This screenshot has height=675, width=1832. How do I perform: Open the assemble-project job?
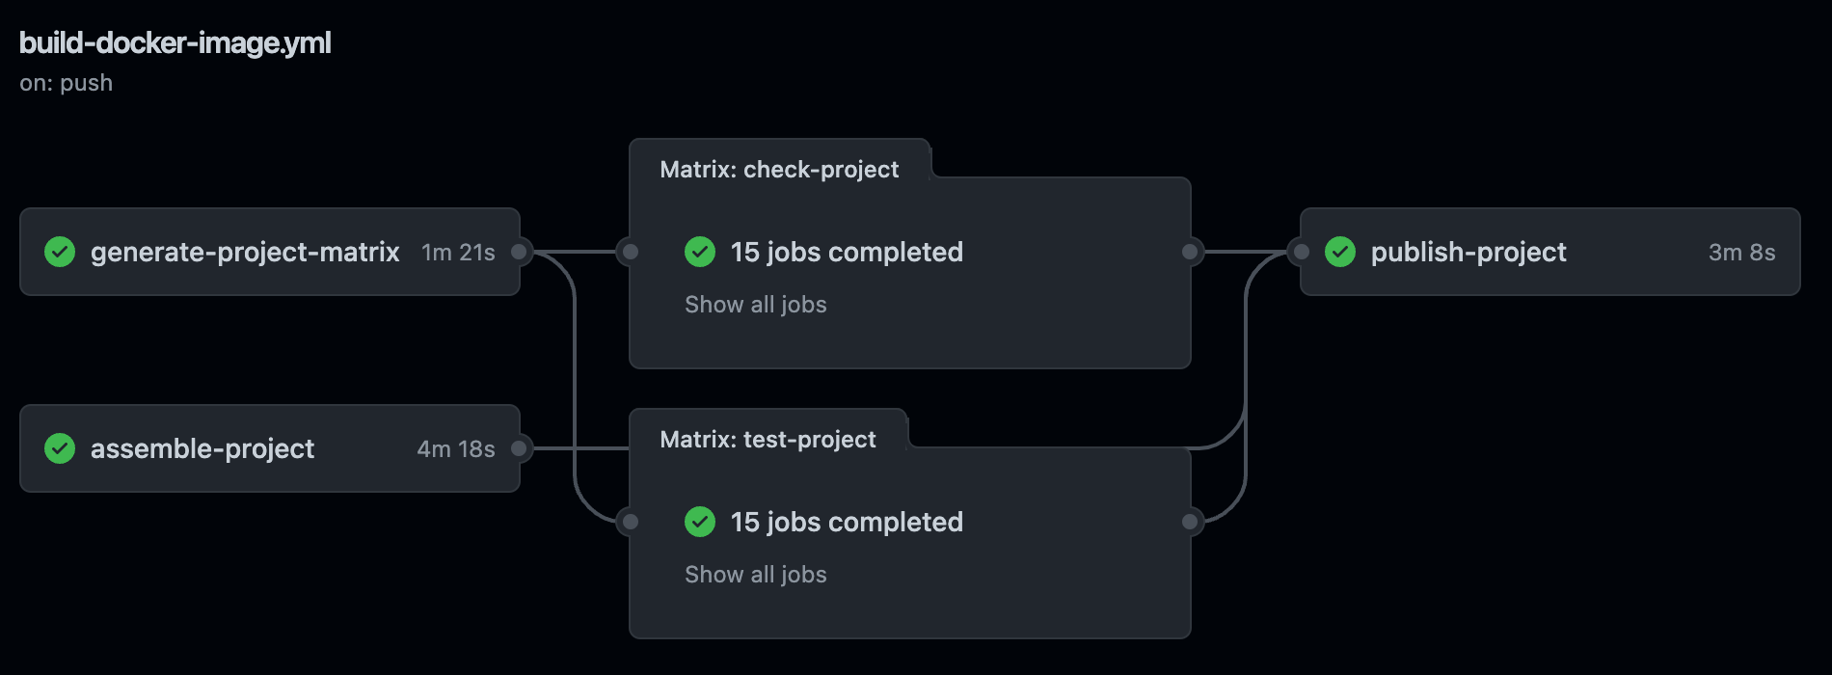pos(202,448)
